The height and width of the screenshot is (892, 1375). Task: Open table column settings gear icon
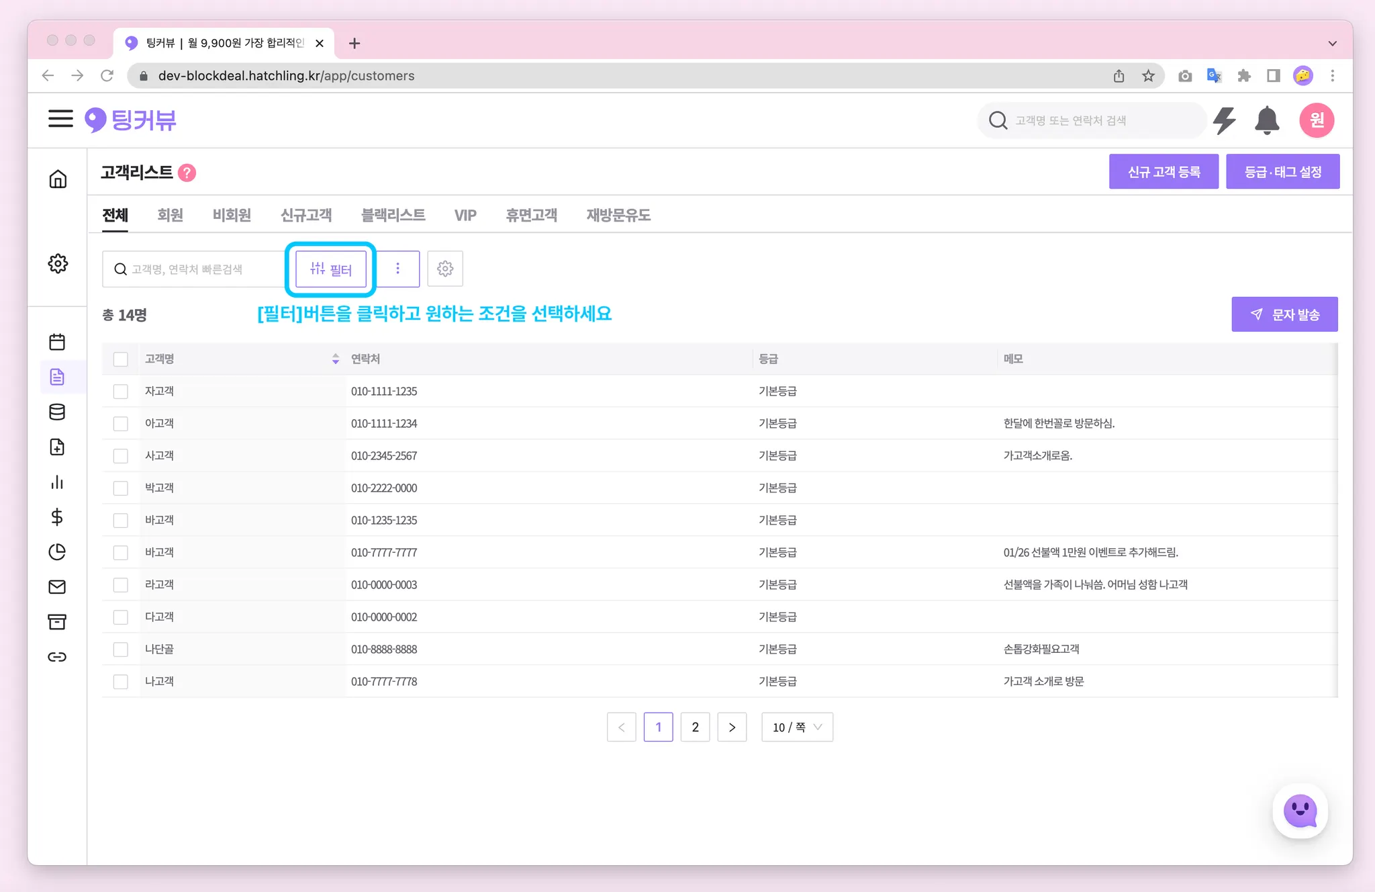pos(445,269)
